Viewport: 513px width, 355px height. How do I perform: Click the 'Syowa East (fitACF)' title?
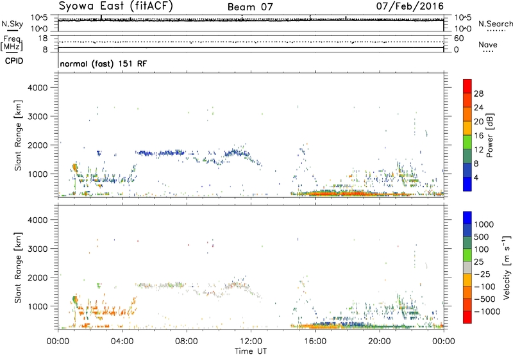(115, 6)
